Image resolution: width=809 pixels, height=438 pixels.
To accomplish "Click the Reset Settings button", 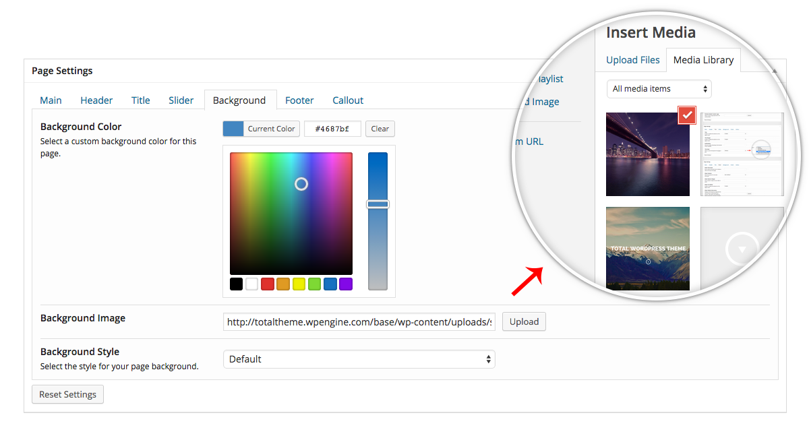I will click(67, 395).
